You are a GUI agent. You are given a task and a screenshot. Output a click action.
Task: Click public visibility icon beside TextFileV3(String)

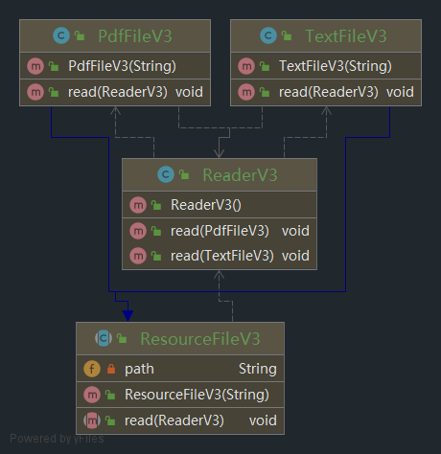pyautogui.click(x=265, y=66)
